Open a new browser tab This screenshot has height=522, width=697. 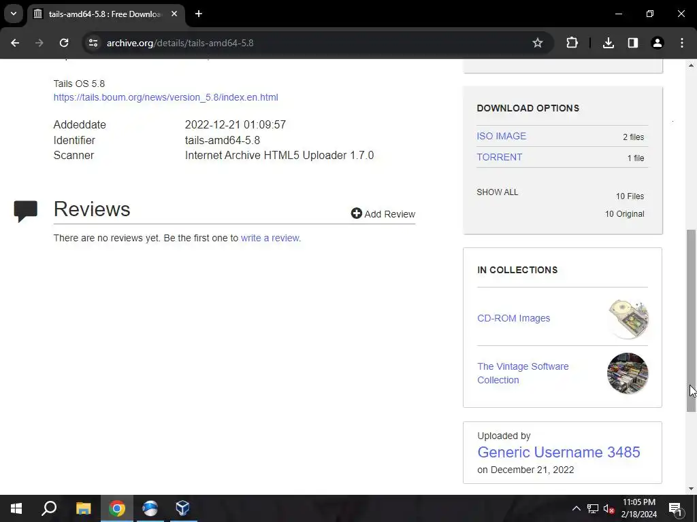coord(199,14)
